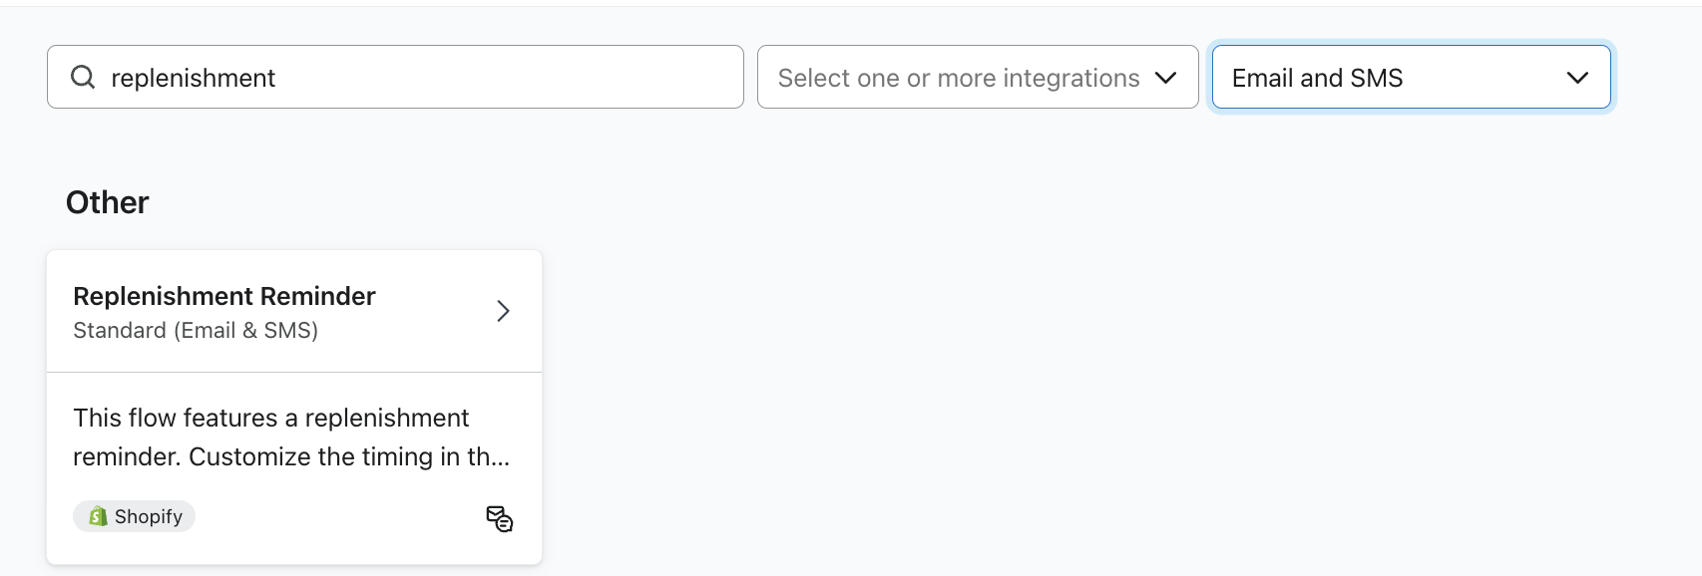Click the 'Standard (Email & SMS)' subtitle
Screen dimensions: 1702x576
click(195, 331)
